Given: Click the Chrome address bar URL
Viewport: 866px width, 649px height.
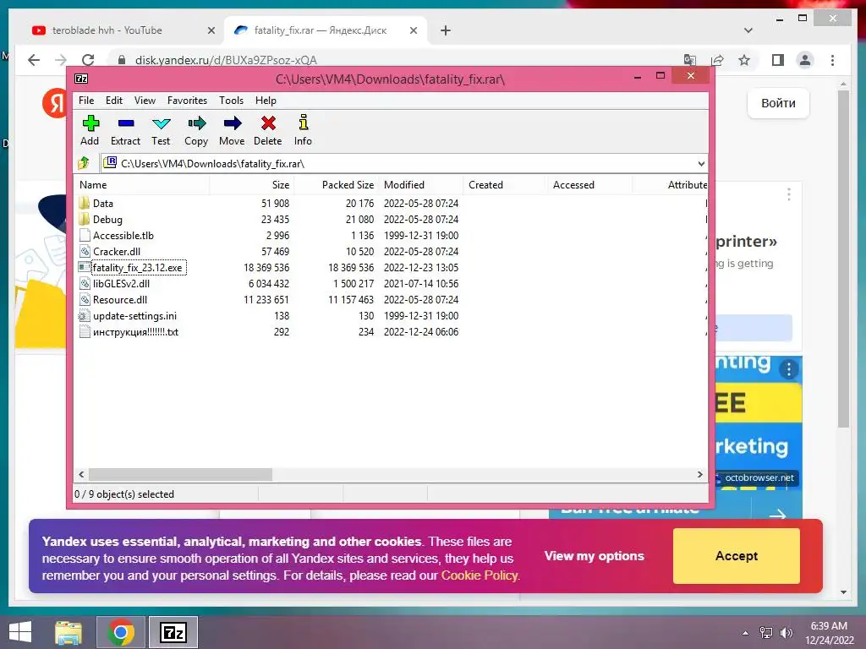Looking at the screenshot, I should click(226, 60).
